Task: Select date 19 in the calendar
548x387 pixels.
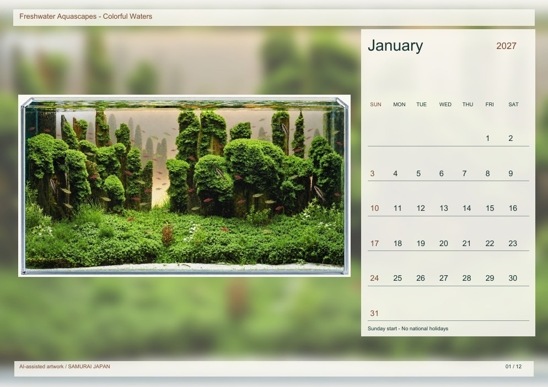Action: 421,243
